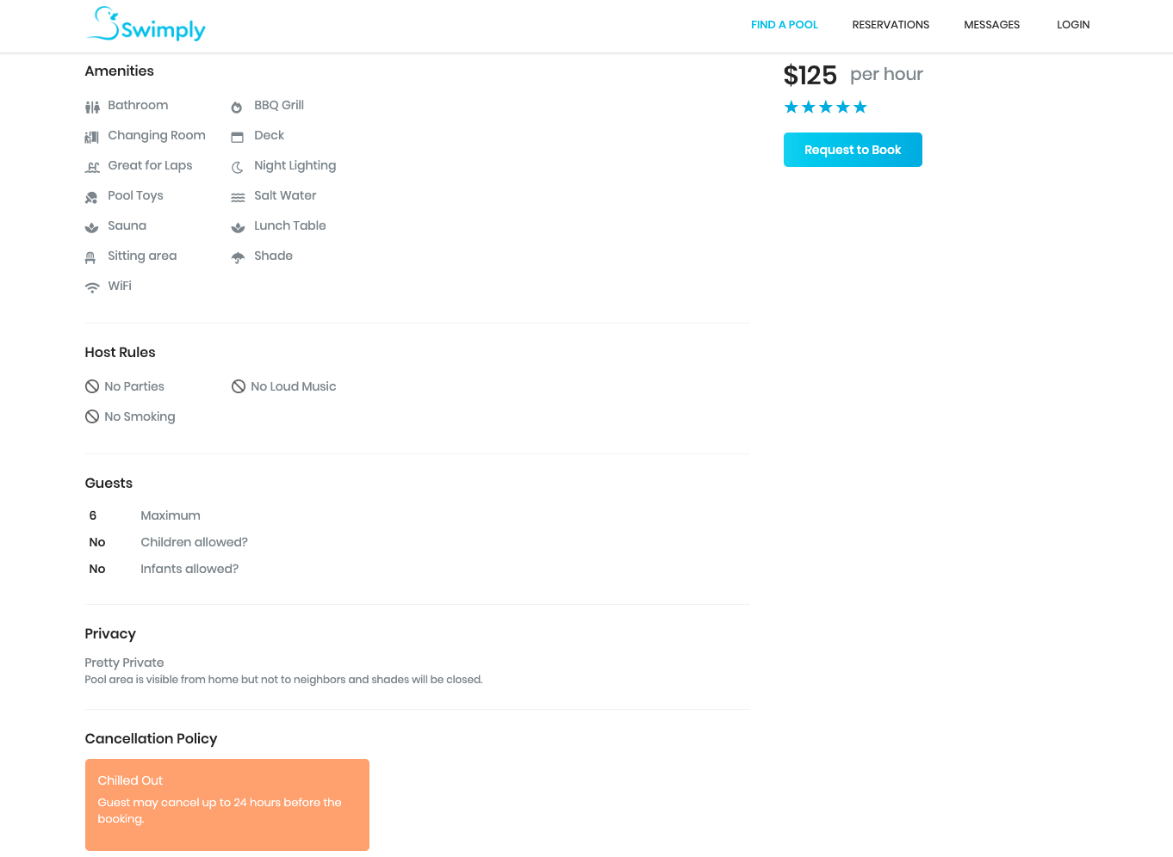The height and width of the screenshot is (857, 1173).
Task: Open Messages from the top navigation
Action: tap(991, 25)
